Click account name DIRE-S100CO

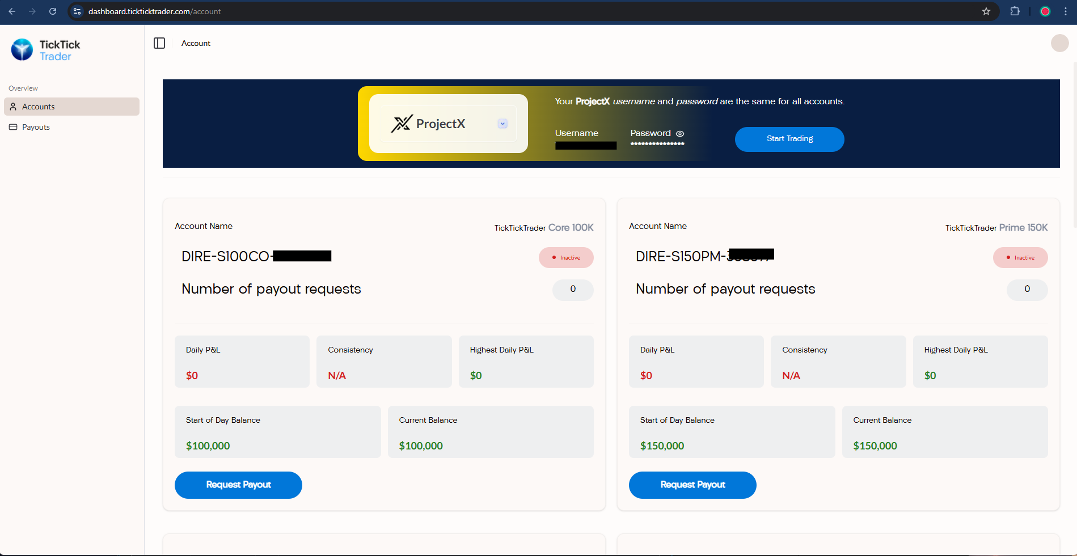pos(256,256)
